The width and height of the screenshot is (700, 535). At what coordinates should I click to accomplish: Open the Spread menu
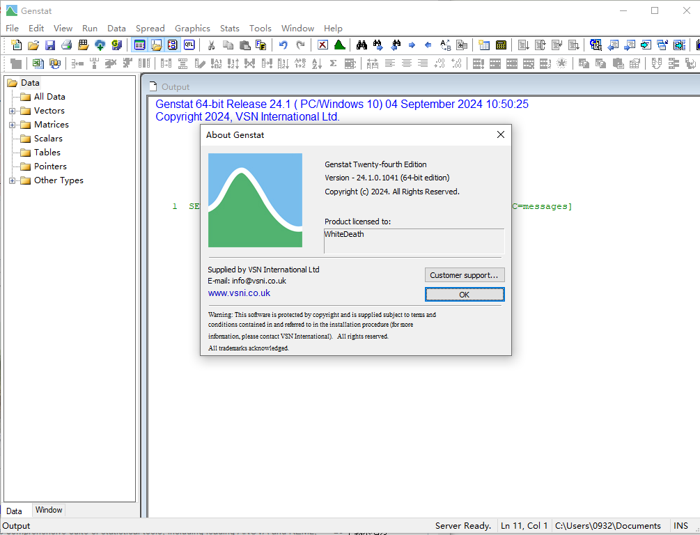pyautogui.click(x=150, y=28)
